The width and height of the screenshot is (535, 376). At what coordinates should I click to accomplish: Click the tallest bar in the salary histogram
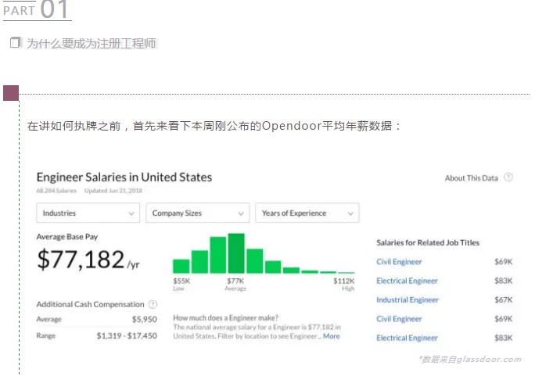[236, 253]
